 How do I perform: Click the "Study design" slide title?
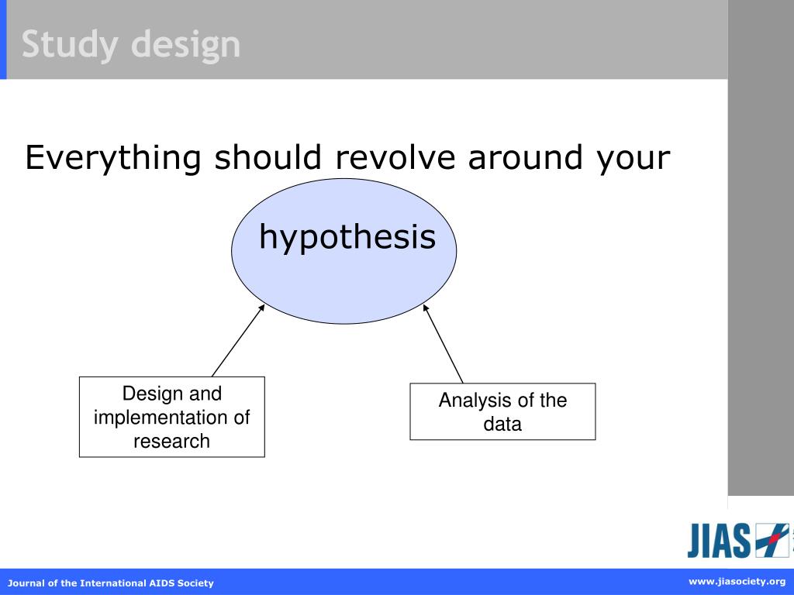(x=130, y=46)
